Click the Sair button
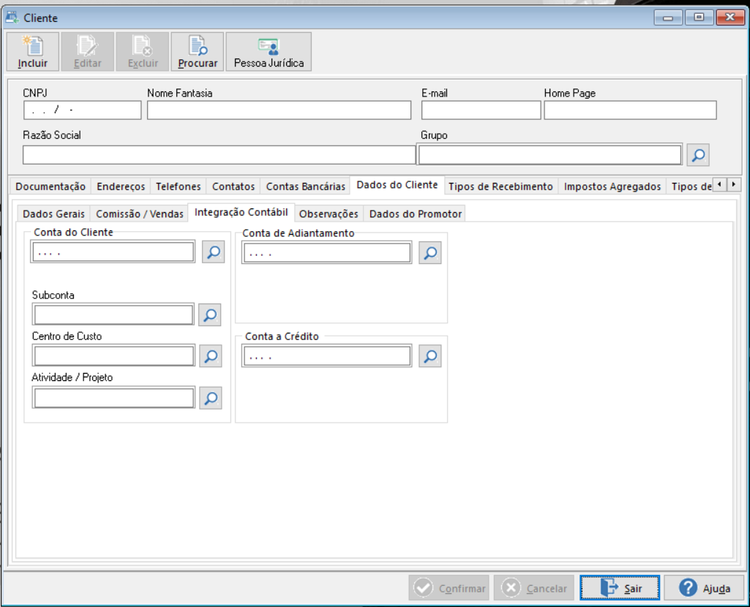 620,588
